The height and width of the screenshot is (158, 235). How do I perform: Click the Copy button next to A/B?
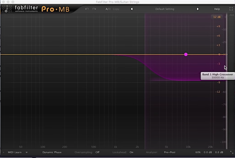coord(116,9)
